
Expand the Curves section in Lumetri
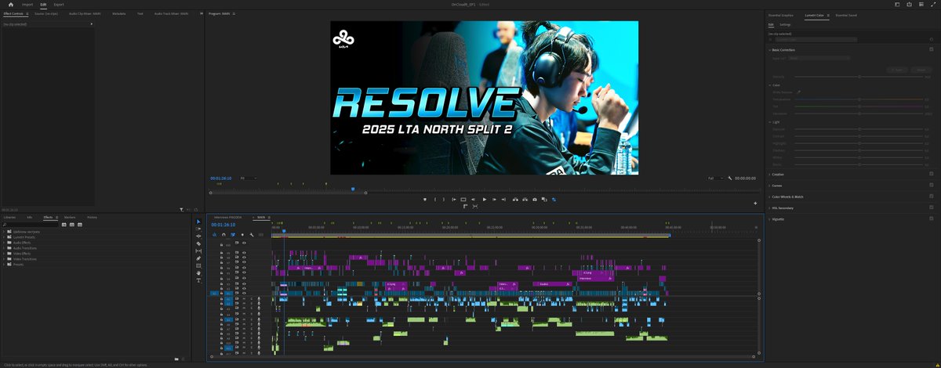770,186
